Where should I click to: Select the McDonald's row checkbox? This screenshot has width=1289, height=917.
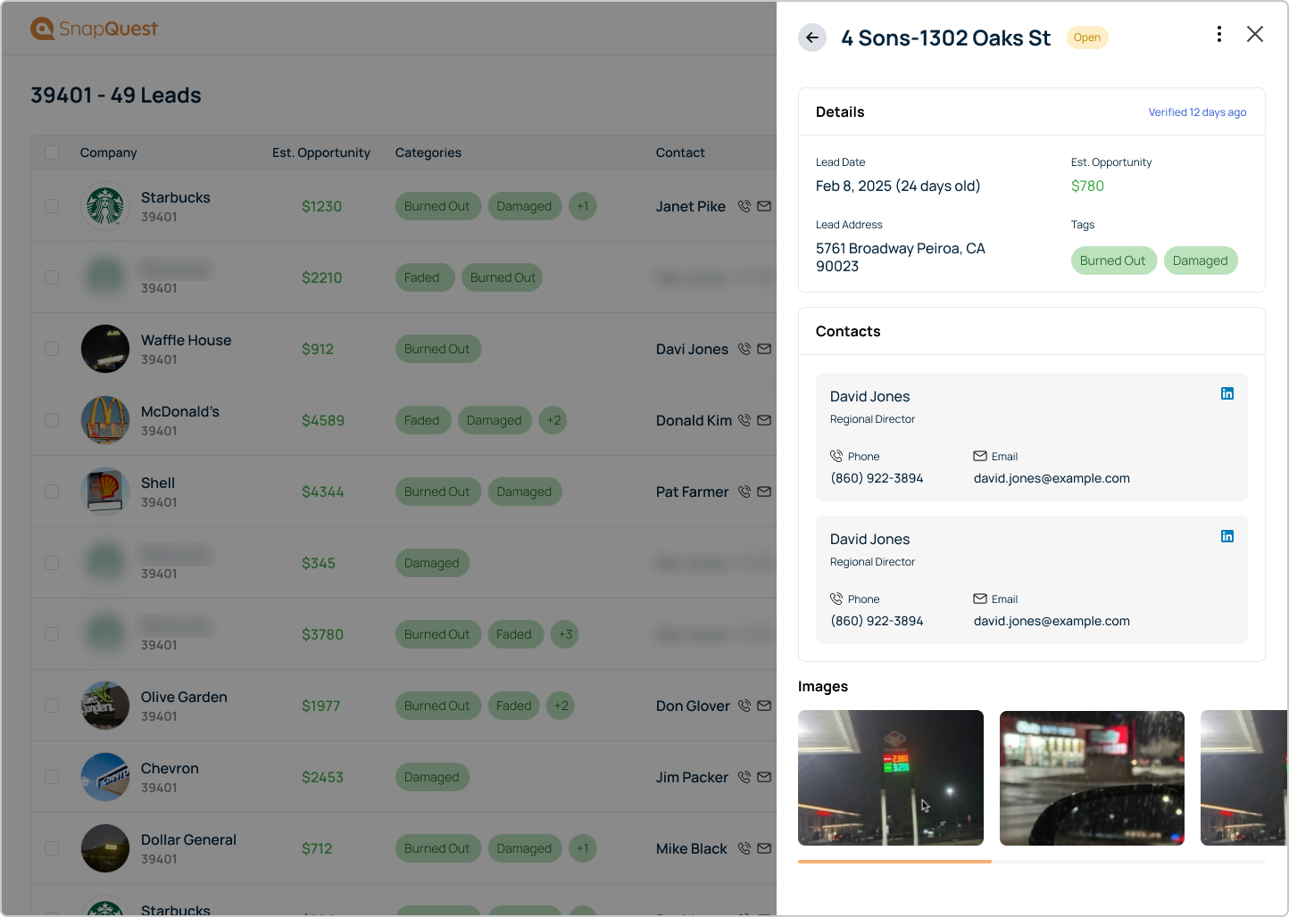[52, 420]
